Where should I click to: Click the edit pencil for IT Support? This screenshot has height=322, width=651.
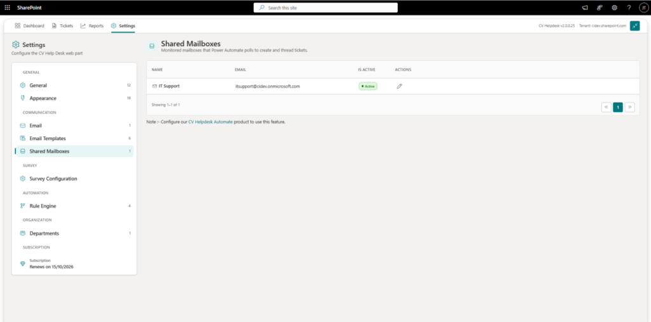399,86
